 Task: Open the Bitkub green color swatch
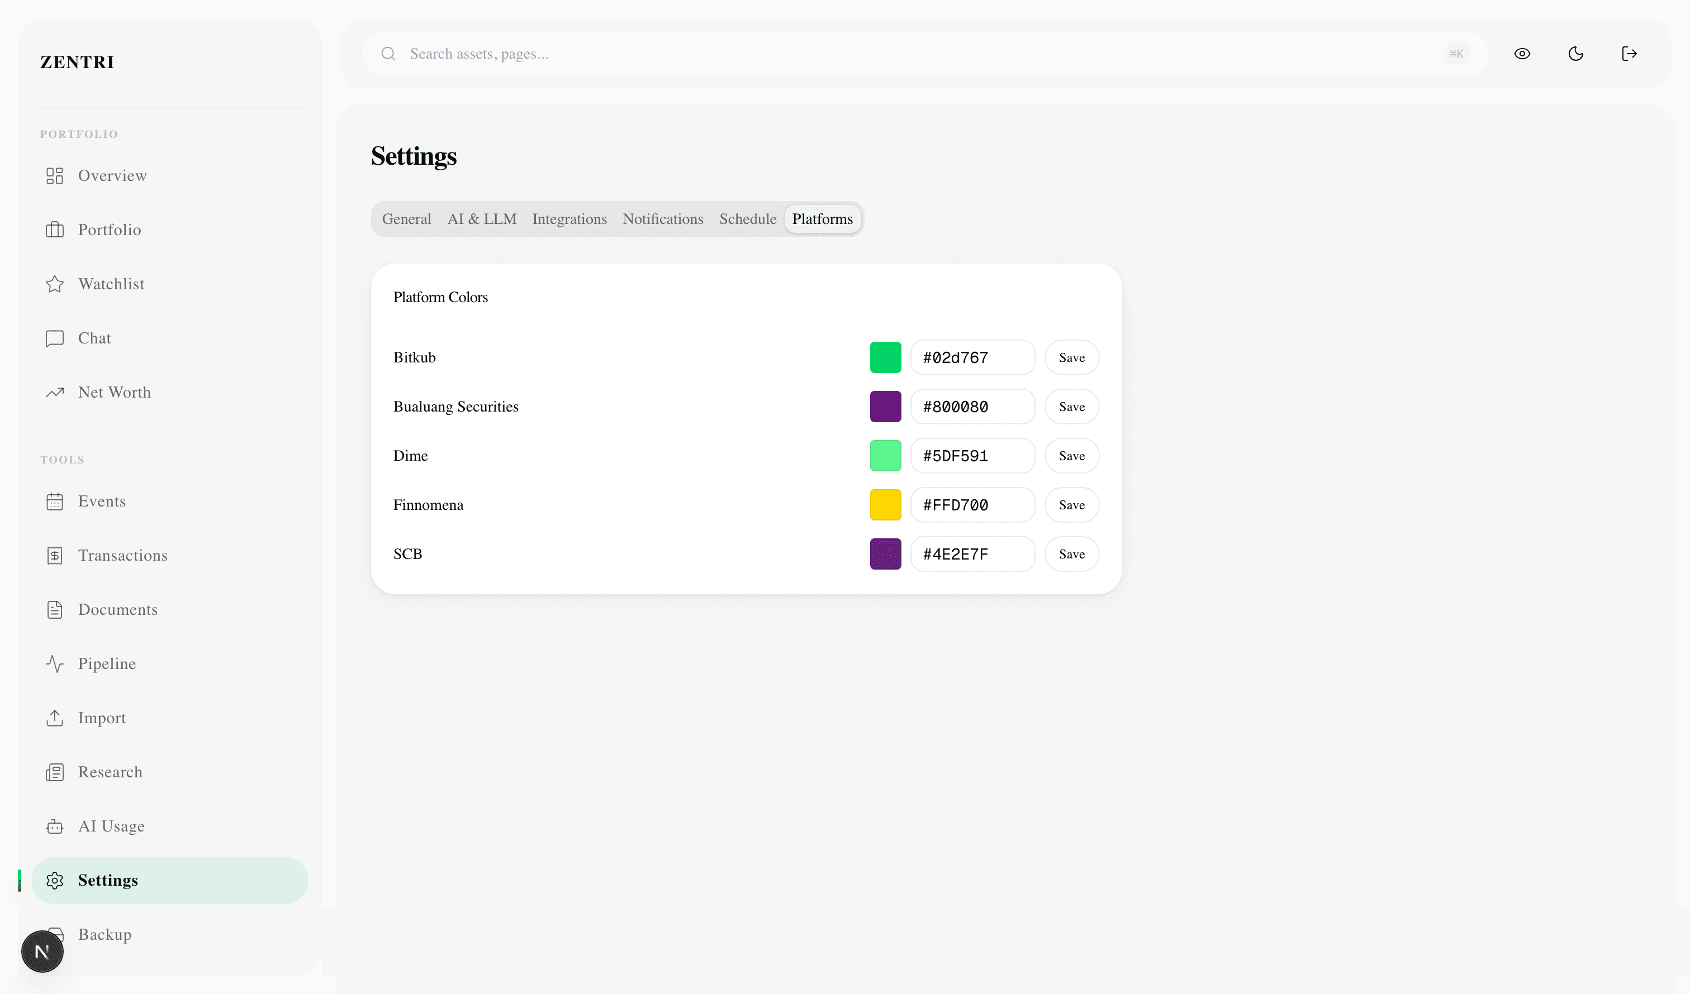(885, 357)
